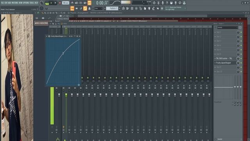Click the render export audio icon
Image resolution: width=250 pixels, height=141 pixels.
pos(175,3)
